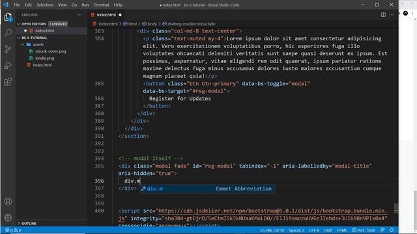The image size is (417, 234).
Task: Open the Go menu
Action: (x=74, y=5)
